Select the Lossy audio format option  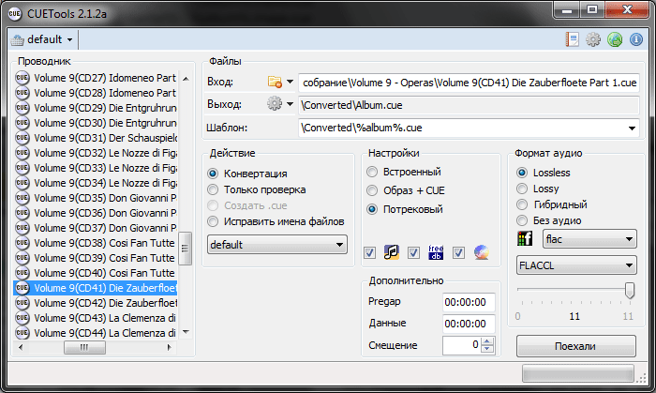522,189
